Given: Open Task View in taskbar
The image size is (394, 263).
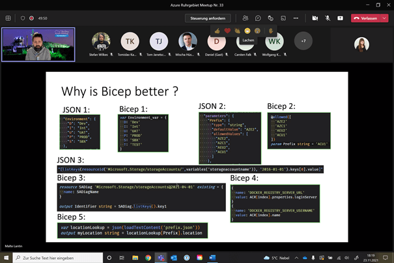Looking at the screenshot, I should click(x=122, y=258).
